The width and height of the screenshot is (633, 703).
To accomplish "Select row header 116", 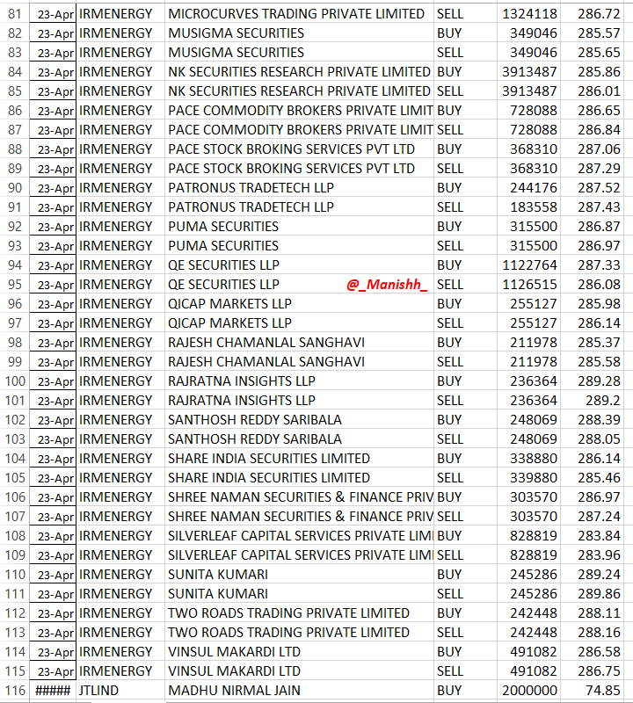I will click(x=15, y=690).
